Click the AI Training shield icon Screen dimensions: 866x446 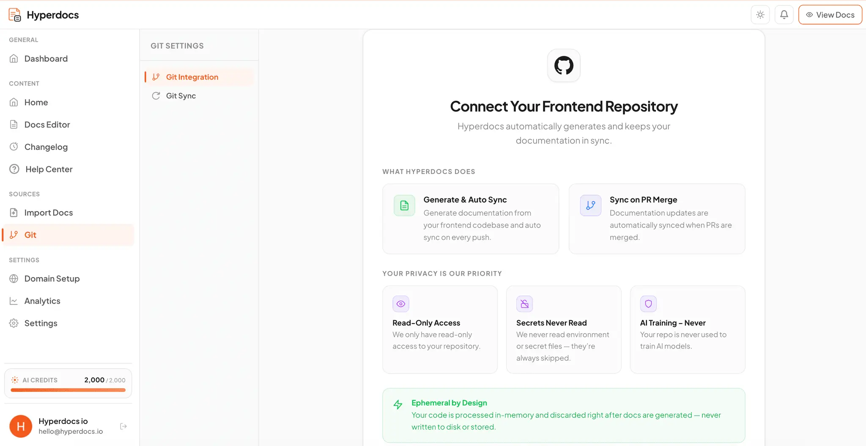point(648,304)
